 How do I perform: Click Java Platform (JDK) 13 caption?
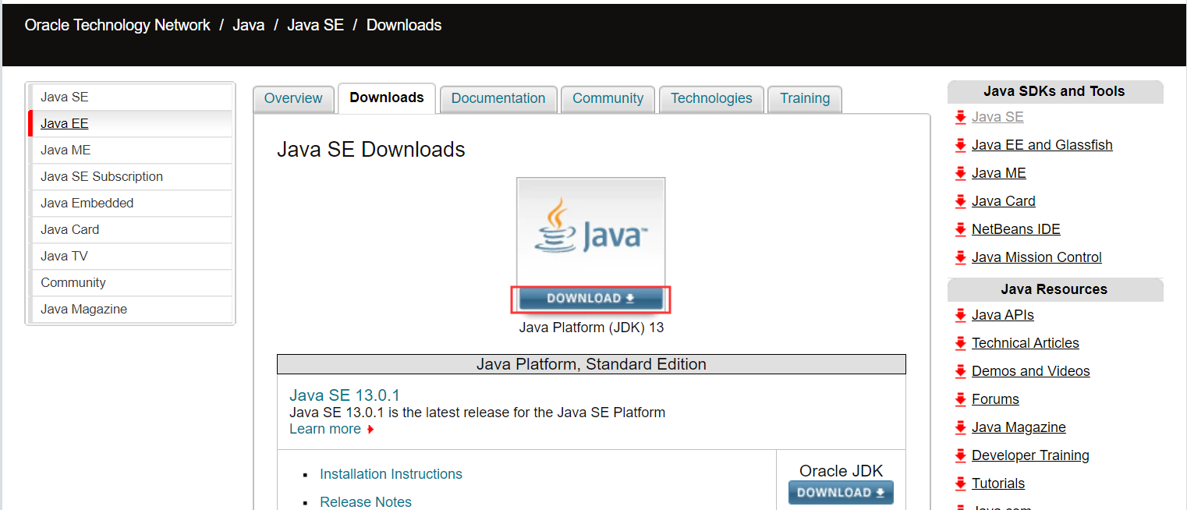591,328
